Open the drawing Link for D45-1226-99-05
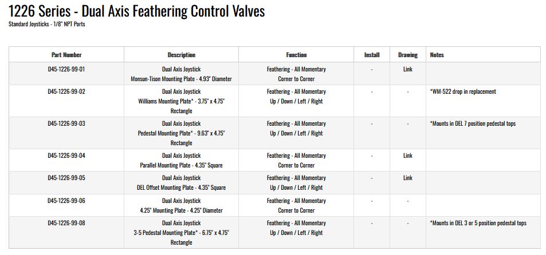546x255 pixels. click(407, 178)
